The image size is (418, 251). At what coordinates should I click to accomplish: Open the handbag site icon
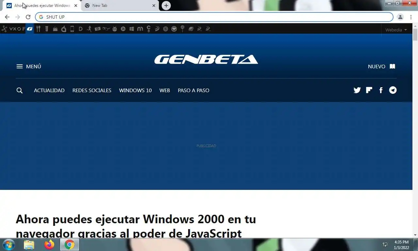(x=55, y=29)
